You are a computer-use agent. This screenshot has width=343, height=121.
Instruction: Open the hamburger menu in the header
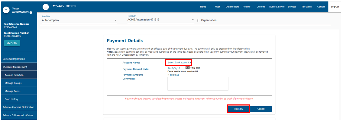point(46,7)
